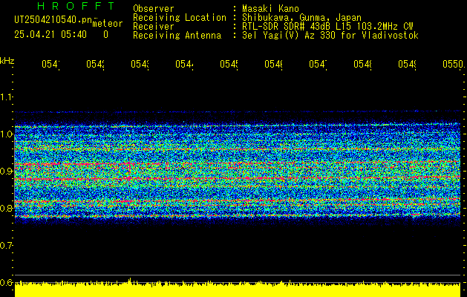467x297 pixels.
Task: Click the meteor count value 0
Action: click(x=105, y=35)
